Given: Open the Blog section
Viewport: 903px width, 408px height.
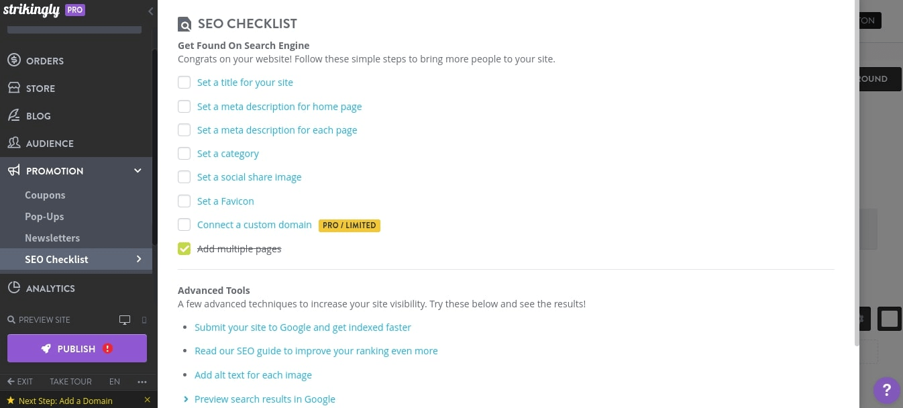Looking at the screenshot, I should (38, 115).
